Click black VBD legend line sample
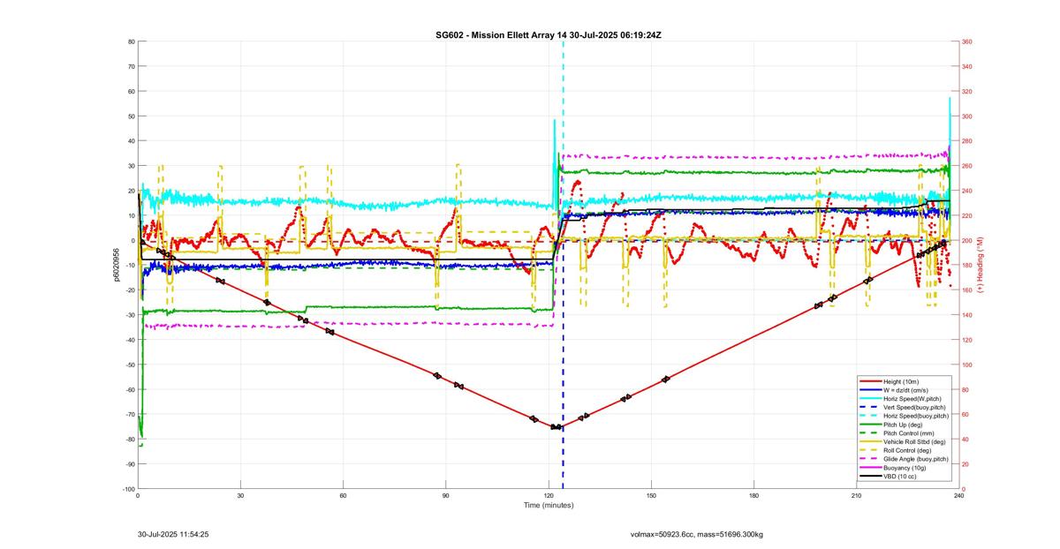The image size is (1060, 549). coord(870,477)
